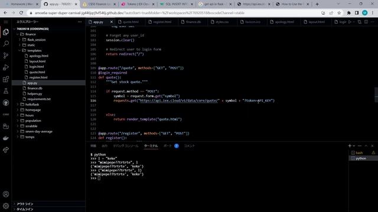Open the browser extensions puzzle icon
The image size is (378, 212).
point(348,13)
